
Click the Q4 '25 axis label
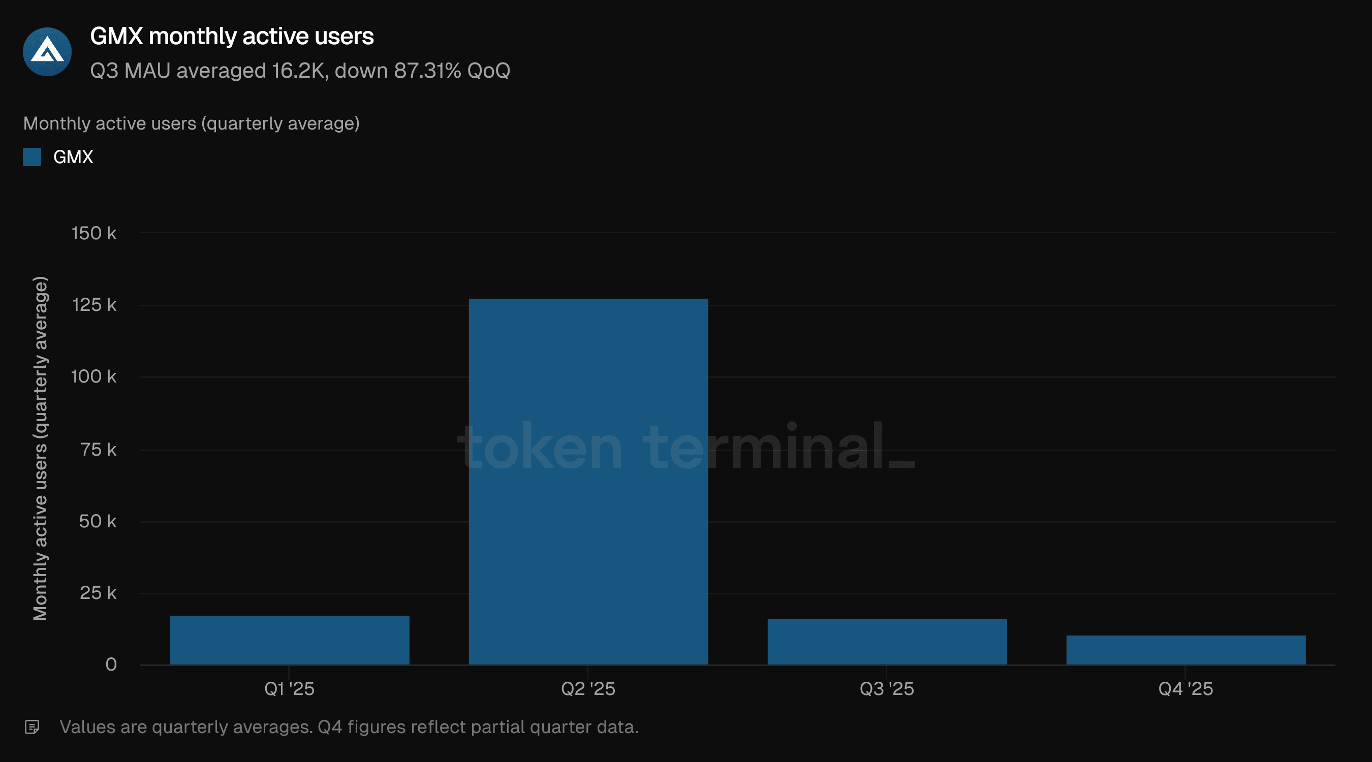1186,689
